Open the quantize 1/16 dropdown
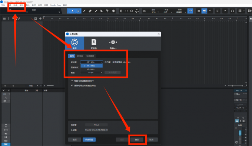This screenshot has height=146, width=252. (x=155, y=11)
